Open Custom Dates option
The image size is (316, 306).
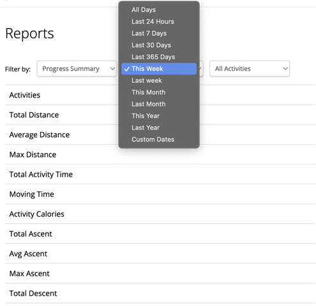click(x=159, y=140)
